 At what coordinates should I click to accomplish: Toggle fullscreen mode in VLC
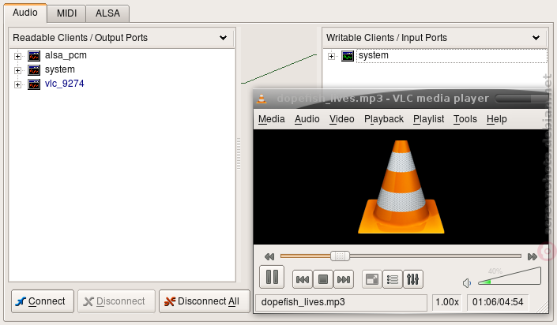pyautogui.click(x=372, y=279)
